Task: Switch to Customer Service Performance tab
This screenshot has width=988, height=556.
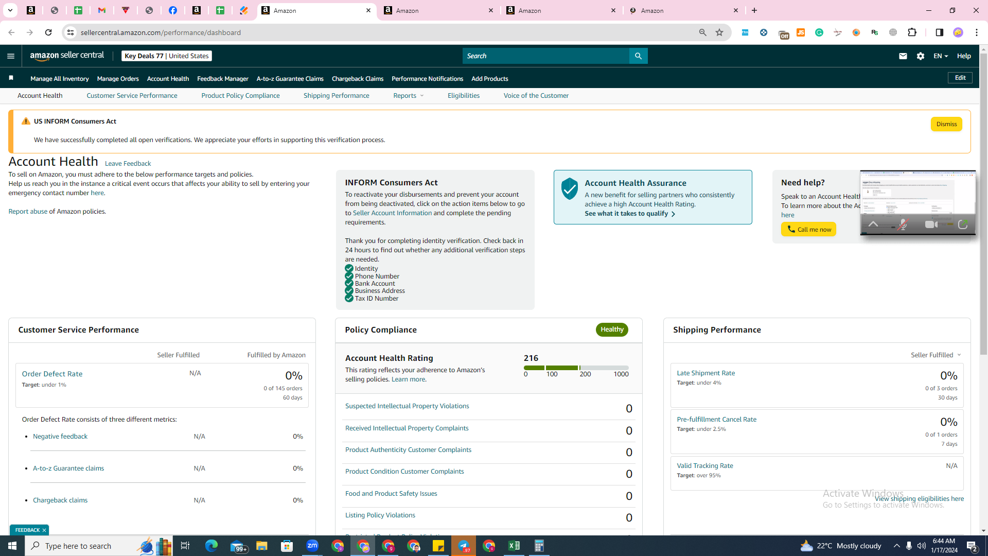Action: click(x=132, y=96)
